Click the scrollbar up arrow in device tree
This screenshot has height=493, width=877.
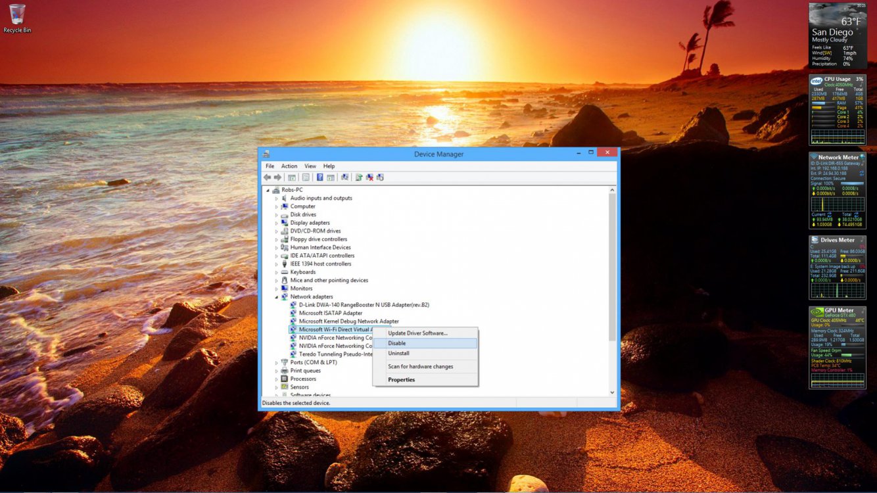[612, 190]
